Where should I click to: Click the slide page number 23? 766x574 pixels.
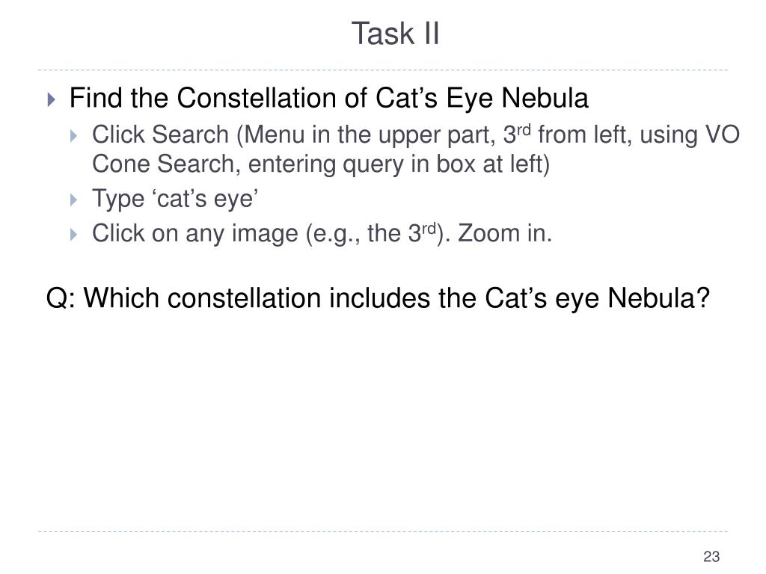tap(711, 556)
